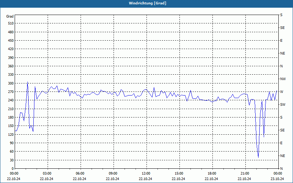Select the "480" y-axis value
This screenshot has height=183, width=293.
11,32
